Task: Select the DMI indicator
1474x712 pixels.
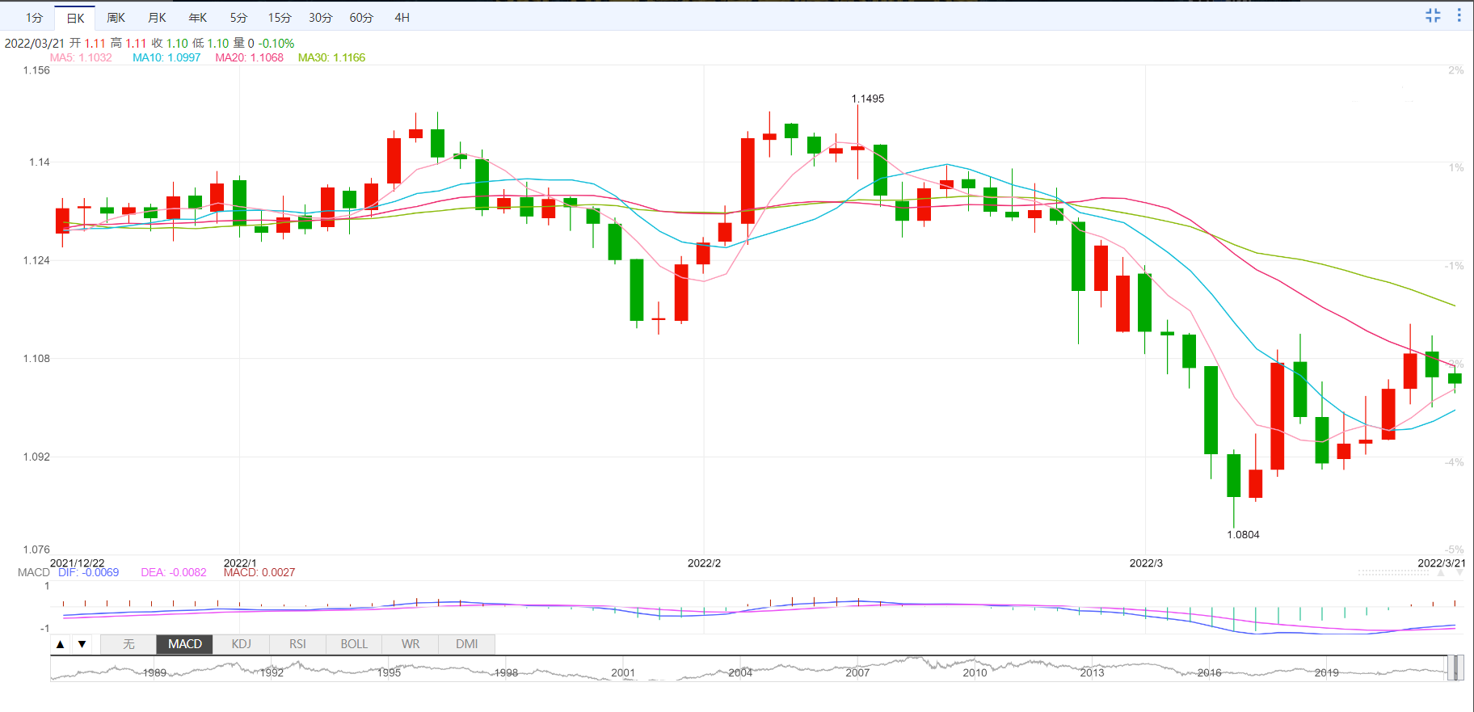Action: point(466,644)
